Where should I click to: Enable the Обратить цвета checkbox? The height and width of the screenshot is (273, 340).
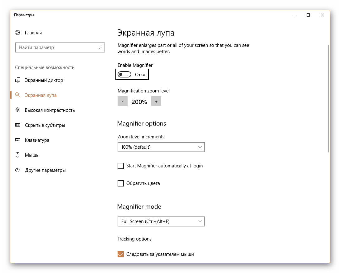121,183
